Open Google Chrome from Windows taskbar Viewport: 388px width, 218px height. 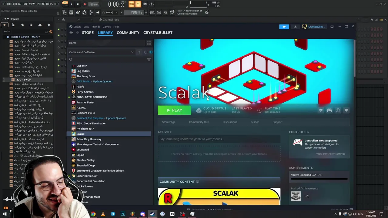pos(93,214)
